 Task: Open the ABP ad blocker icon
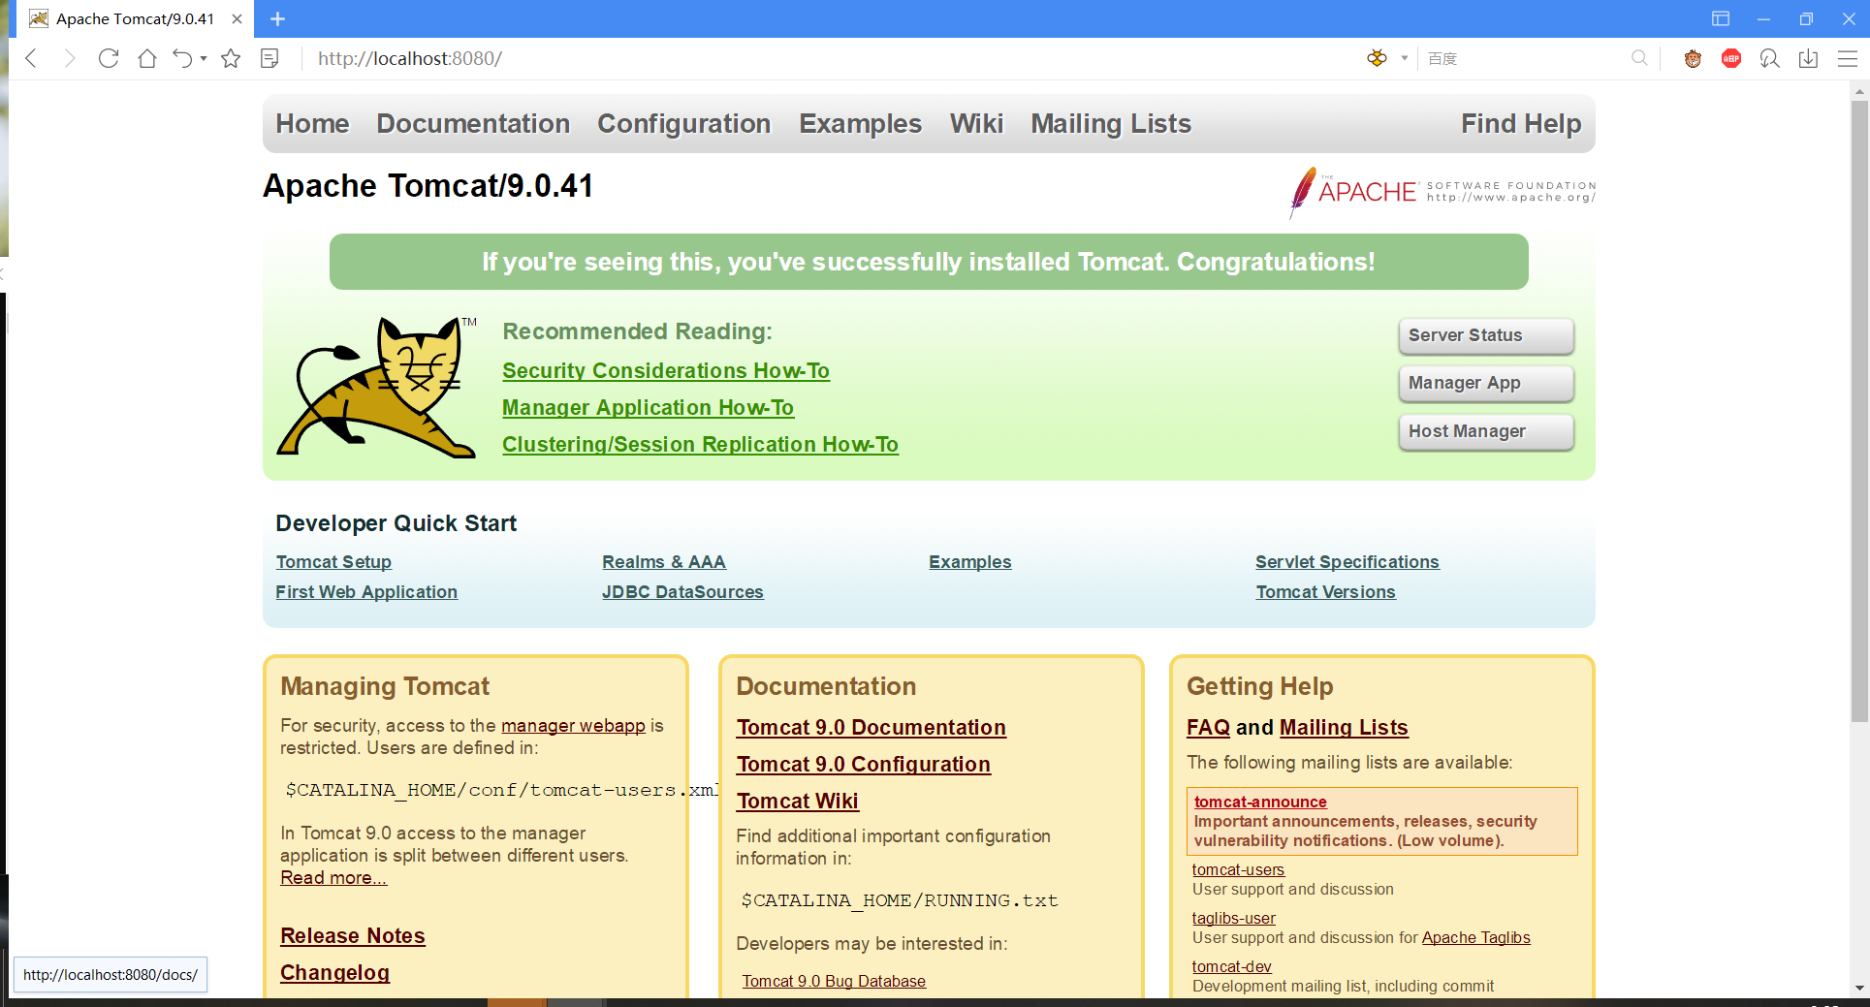click(x=1731, y=58)
